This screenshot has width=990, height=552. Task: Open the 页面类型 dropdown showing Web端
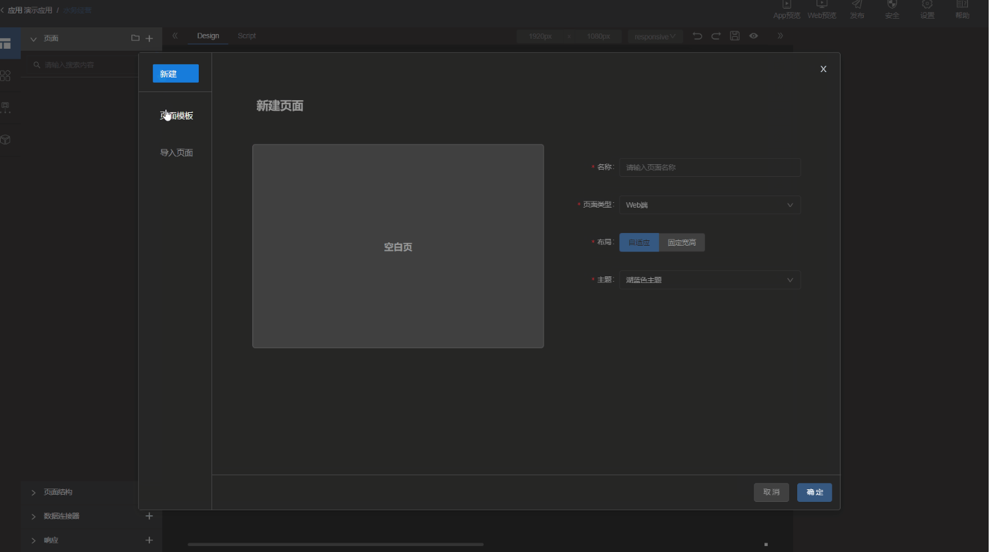(x=710, y=205)
